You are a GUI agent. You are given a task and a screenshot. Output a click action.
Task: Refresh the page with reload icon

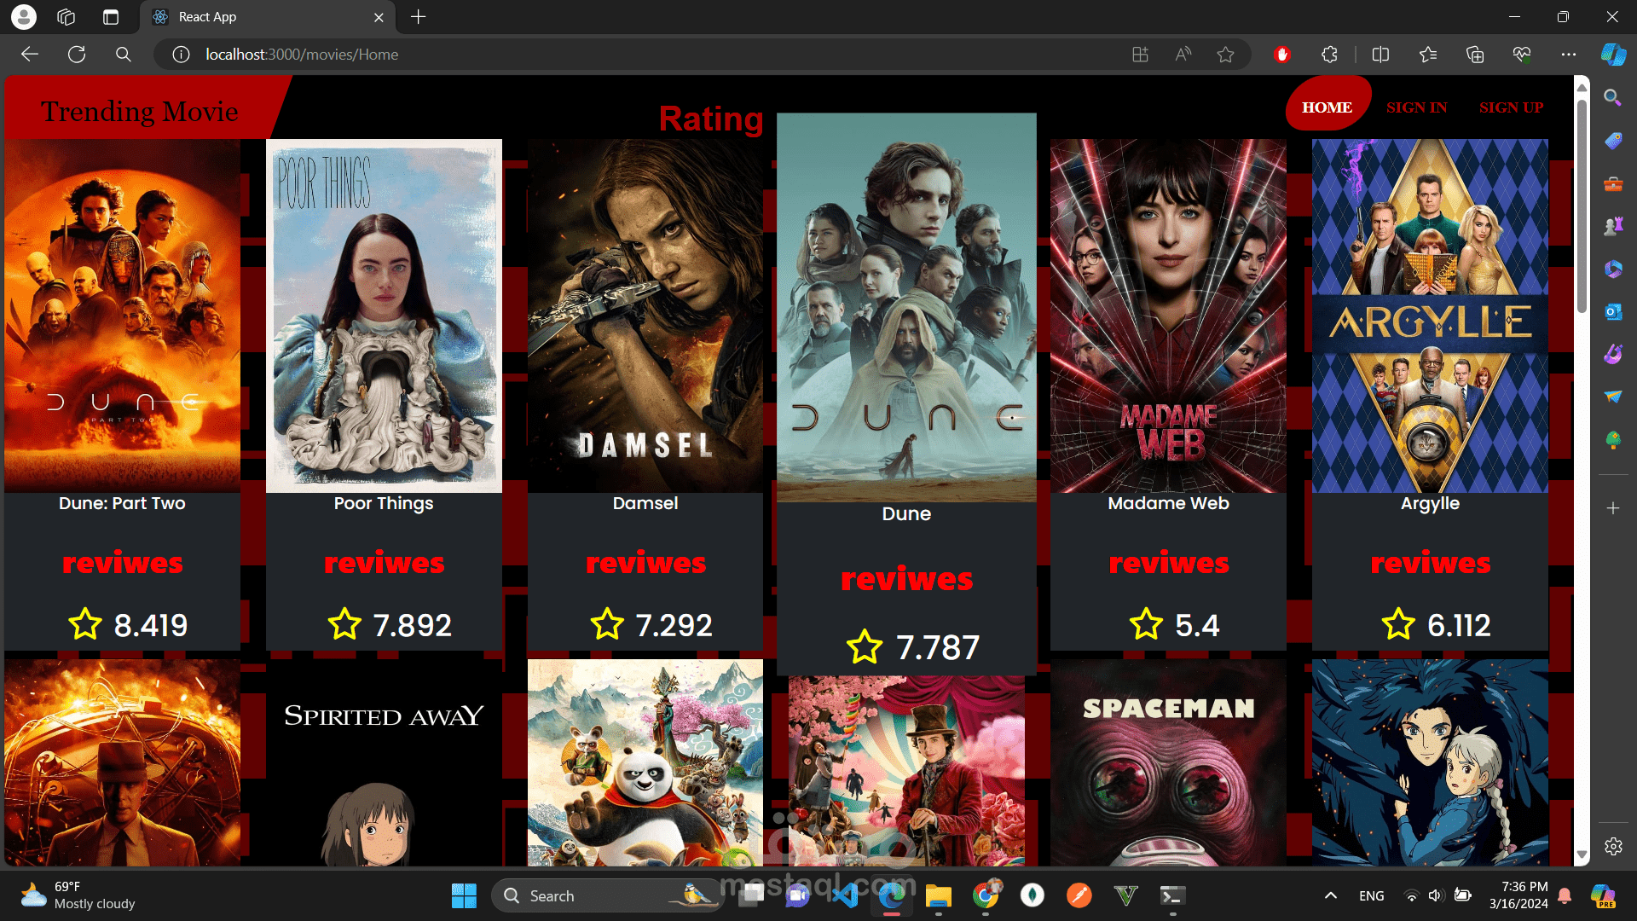click(x=77, y=55)
